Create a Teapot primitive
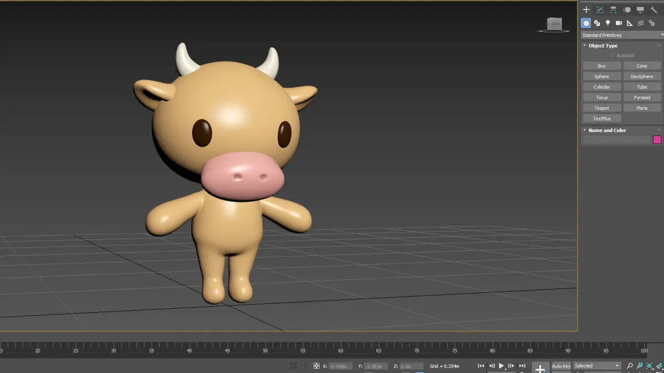 point(601,108)
